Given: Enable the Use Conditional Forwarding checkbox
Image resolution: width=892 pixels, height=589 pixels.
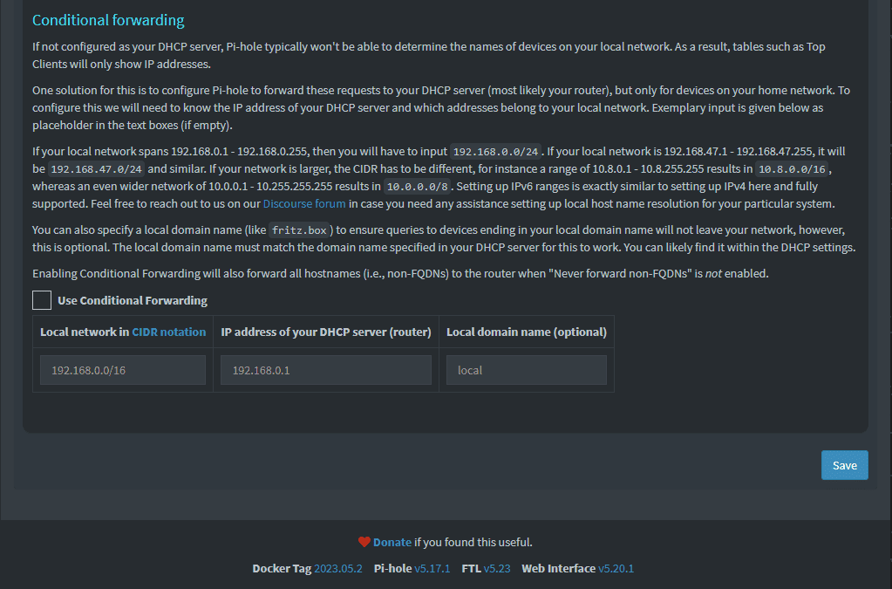Looking at the screenshot, I should [x=42, y=300].
